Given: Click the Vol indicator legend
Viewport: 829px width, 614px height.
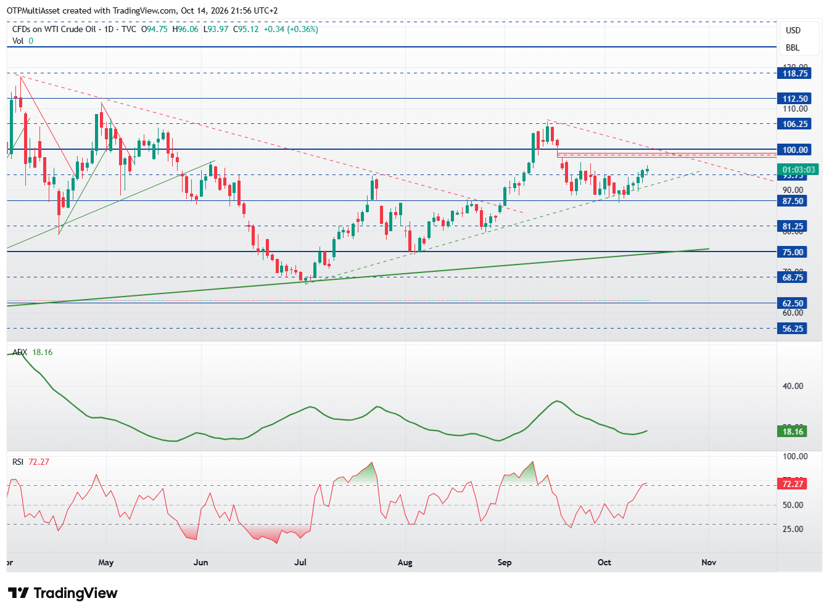Looking at the screenshot, I should click(x=23, y=41).
